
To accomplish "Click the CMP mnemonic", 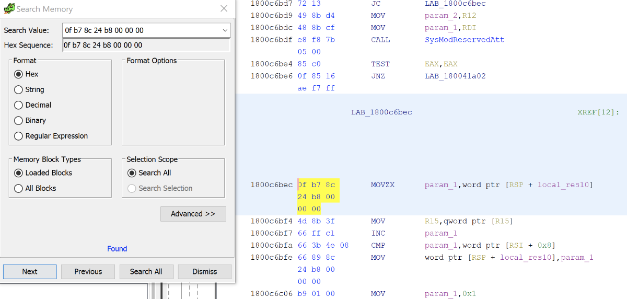I will pyautogui.click(x=377, y=245).
